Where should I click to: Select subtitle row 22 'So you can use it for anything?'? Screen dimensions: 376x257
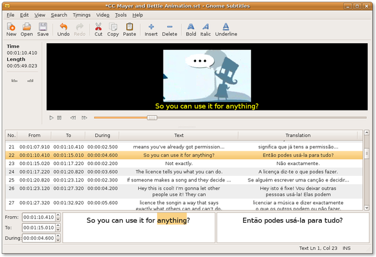184,155
